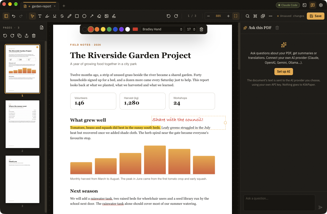Save the document
Screen dimensions: 327x214
click(316, 16)
